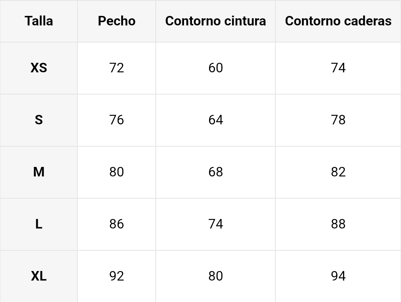Select the S size row label
Image resolution: width=401 pixels, height=302 pixels.
click(x=39, y=120)
